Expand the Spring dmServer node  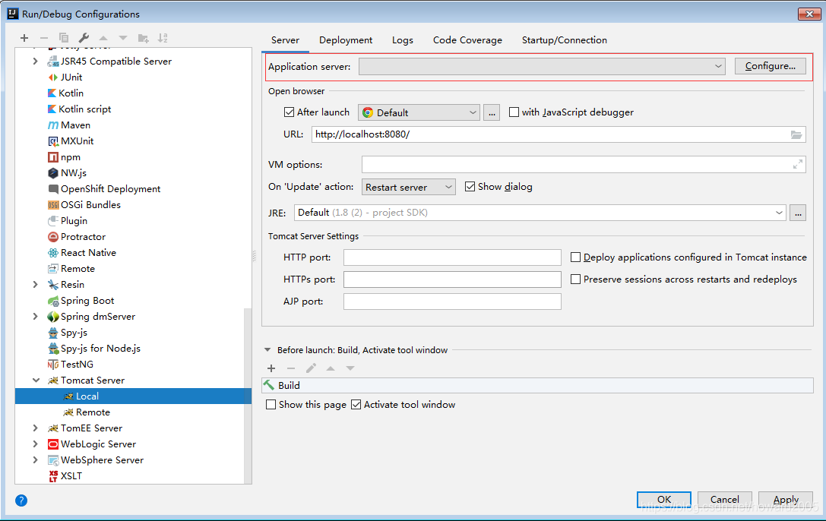coord(35,317)
